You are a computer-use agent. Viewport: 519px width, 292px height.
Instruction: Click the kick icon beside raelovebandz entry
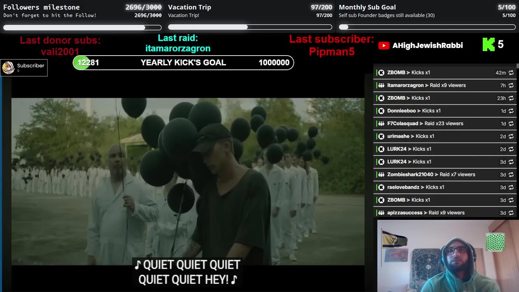tap(381, 187)
